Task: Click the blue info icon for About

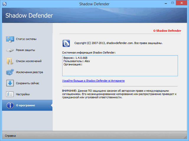Action: pyautogui.click(x=10, y=105)
